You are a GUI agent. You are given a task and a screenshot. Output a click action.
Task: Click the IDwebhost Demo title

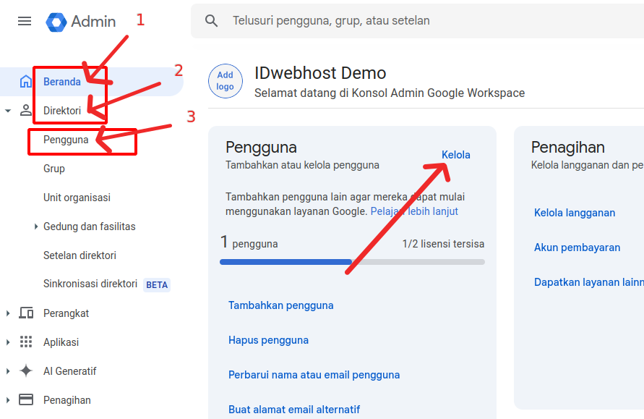click(320, 73)
